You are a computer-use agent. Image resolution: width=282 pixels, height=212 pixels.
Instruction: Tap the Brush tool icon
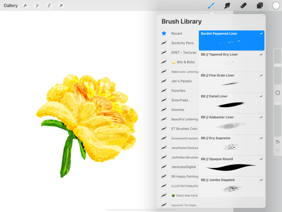pyautogui.click(x=211, y=5)
